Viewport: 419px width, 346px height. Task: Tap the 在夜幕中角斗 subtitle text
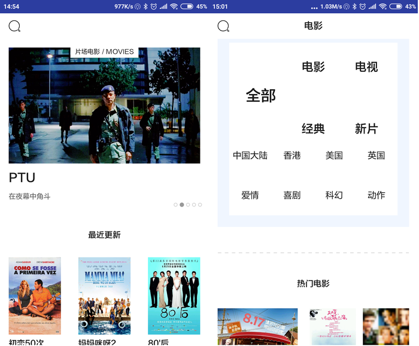[x=29, y=196]
